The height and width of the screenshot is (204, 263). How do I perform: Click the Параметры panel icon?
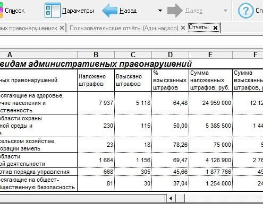53,10
